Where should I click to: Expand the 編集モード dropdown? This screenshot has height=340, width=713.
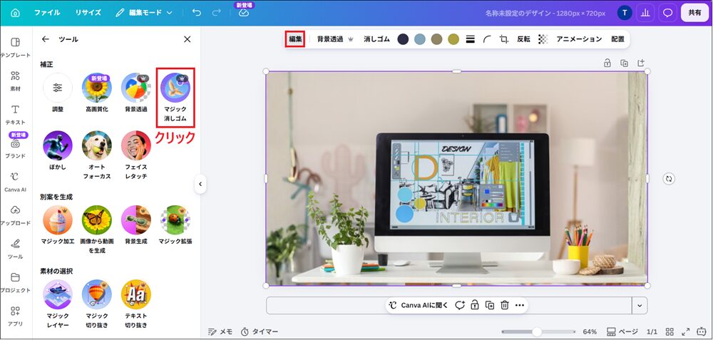144,13
